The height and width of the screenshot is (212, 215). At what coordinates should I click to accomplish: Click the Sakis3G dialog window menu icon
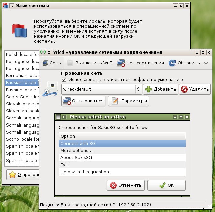(x=58, y=117)
